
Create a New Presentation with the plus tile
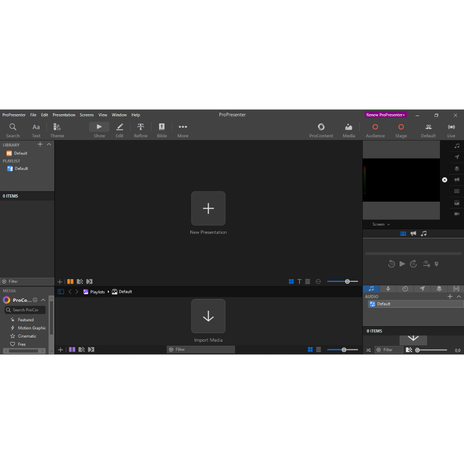pos(208,208)
